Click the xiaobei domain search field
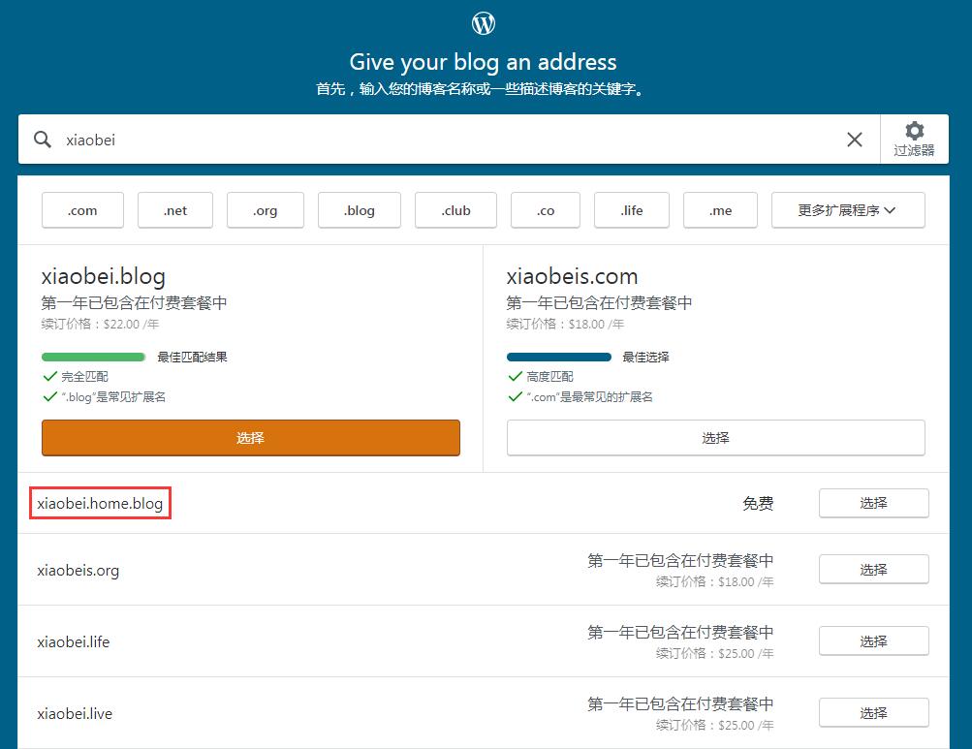 click(x=450, y=140)
